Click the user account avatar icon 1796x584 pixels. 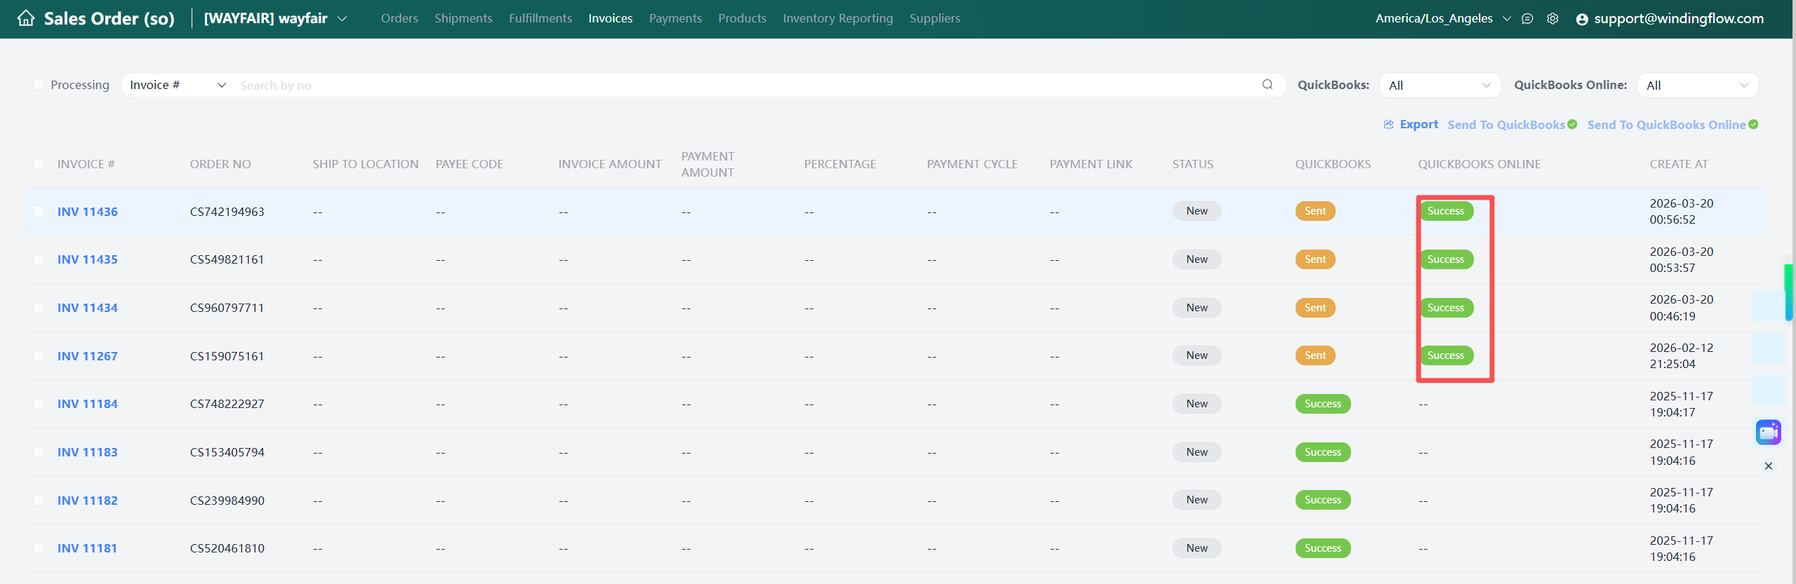(1582, 20)
